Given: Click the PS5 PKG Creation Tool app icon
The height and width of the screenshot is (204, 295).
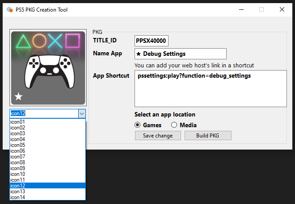Looking at the screenshot, I should (x=9, y=9).
